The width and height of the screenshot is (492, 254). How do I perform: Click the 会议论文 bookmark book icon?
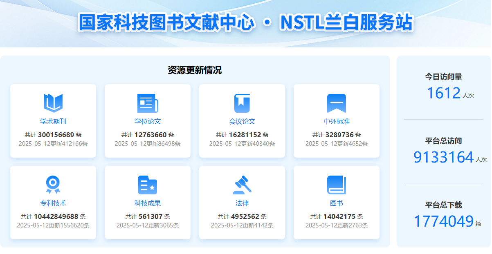[242, 103]
